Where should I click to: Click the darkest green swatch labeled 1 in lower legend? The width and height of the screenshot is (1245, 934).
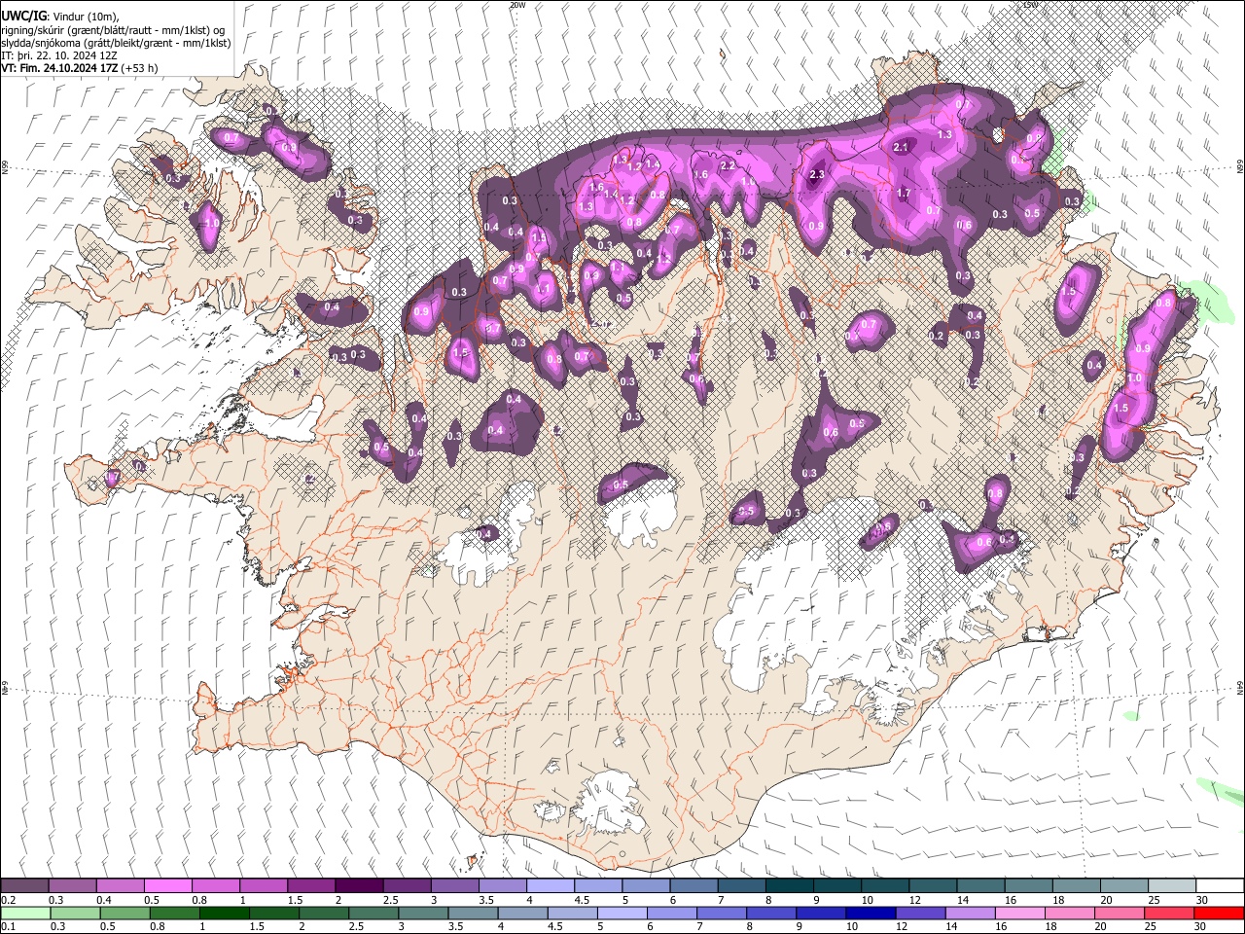pos(225,913)
